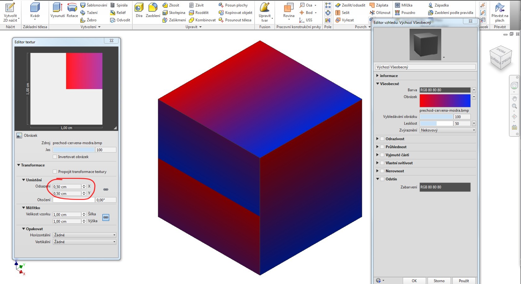The height and width of the screenshot is (284, 521).
Task: Select the Odsazení X offset field
Action: pos(67,187)
